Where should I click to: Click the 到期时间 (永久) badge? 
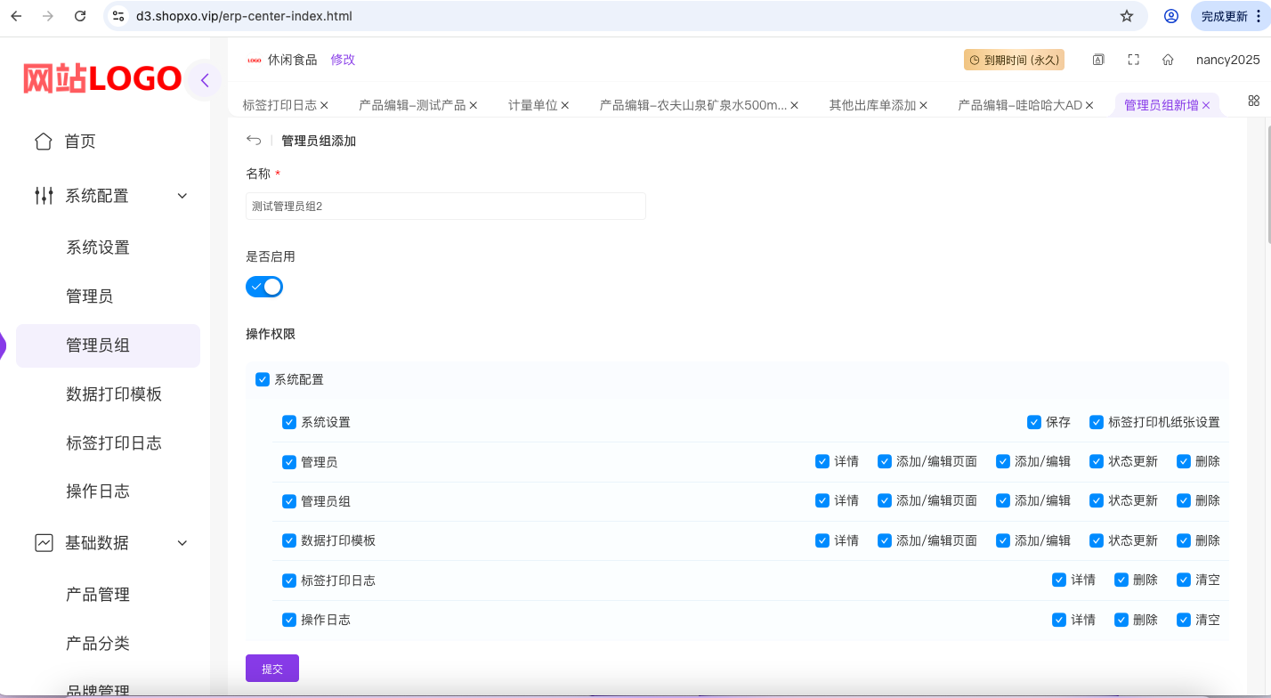pyautogui.click(x=1014, y=60)
